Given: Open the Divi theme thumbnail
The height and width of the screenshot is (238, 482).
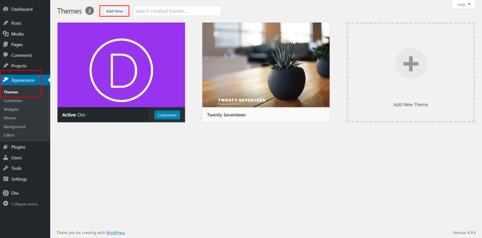Looking at the screenshot, I should tap(121, 65).
